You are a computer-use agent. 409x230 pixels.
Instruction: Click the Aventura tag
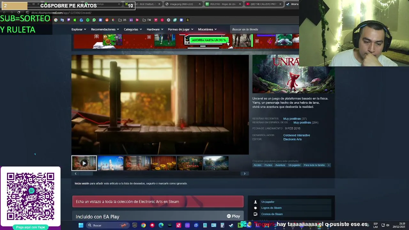tap(280, 165)
